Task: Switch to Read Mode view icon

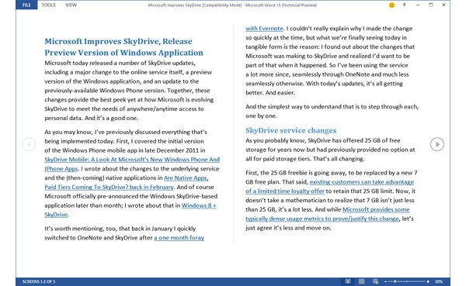Action: (348, 281)
